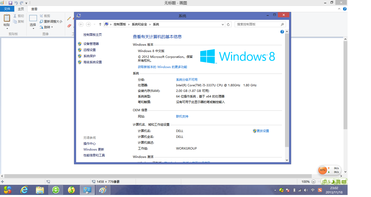Screen dimensions: 371x197
Task: Click the volume speaker tray icon
Action: pos(306,190)
